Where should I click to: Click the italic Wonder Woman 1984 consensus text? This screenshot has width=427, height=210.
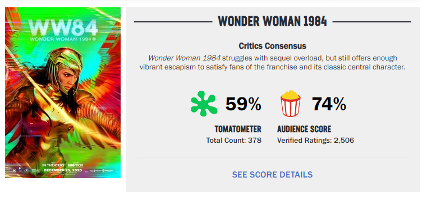(x=185, y=58)
